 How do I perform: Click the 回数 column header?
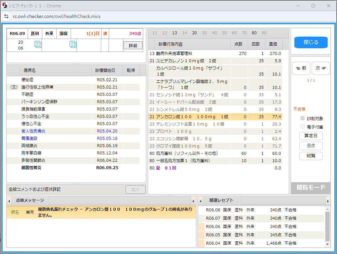(x=257, y=44)
